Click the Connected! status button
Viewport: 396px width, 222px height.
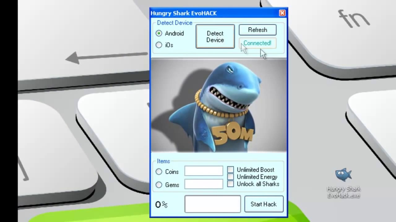click(257, 43)
